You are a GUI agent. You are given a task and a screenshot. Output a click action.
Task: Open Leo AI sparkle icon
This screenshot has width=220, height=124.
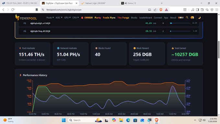coord(207,10)
